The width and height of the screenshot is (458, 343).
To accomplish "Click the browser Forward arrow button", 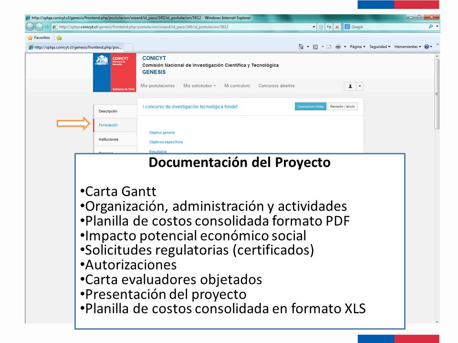I will pyautogui.click(x=39, y=27).
